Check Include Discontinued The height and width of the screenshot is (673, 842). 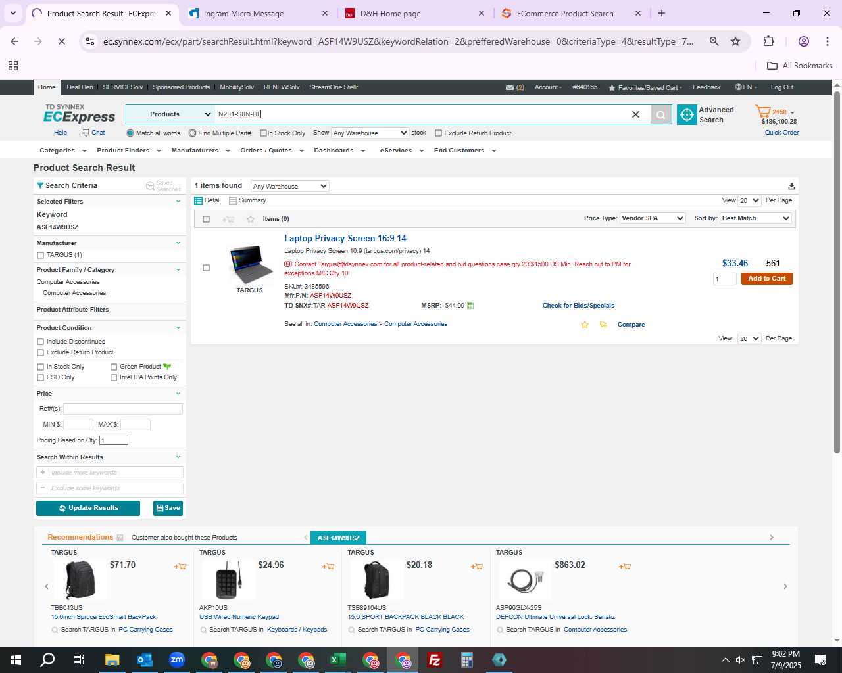(x=41, y=342)
